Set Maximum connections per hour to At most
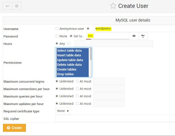Screen dimensions: 175x136 [x=77, y=89]
